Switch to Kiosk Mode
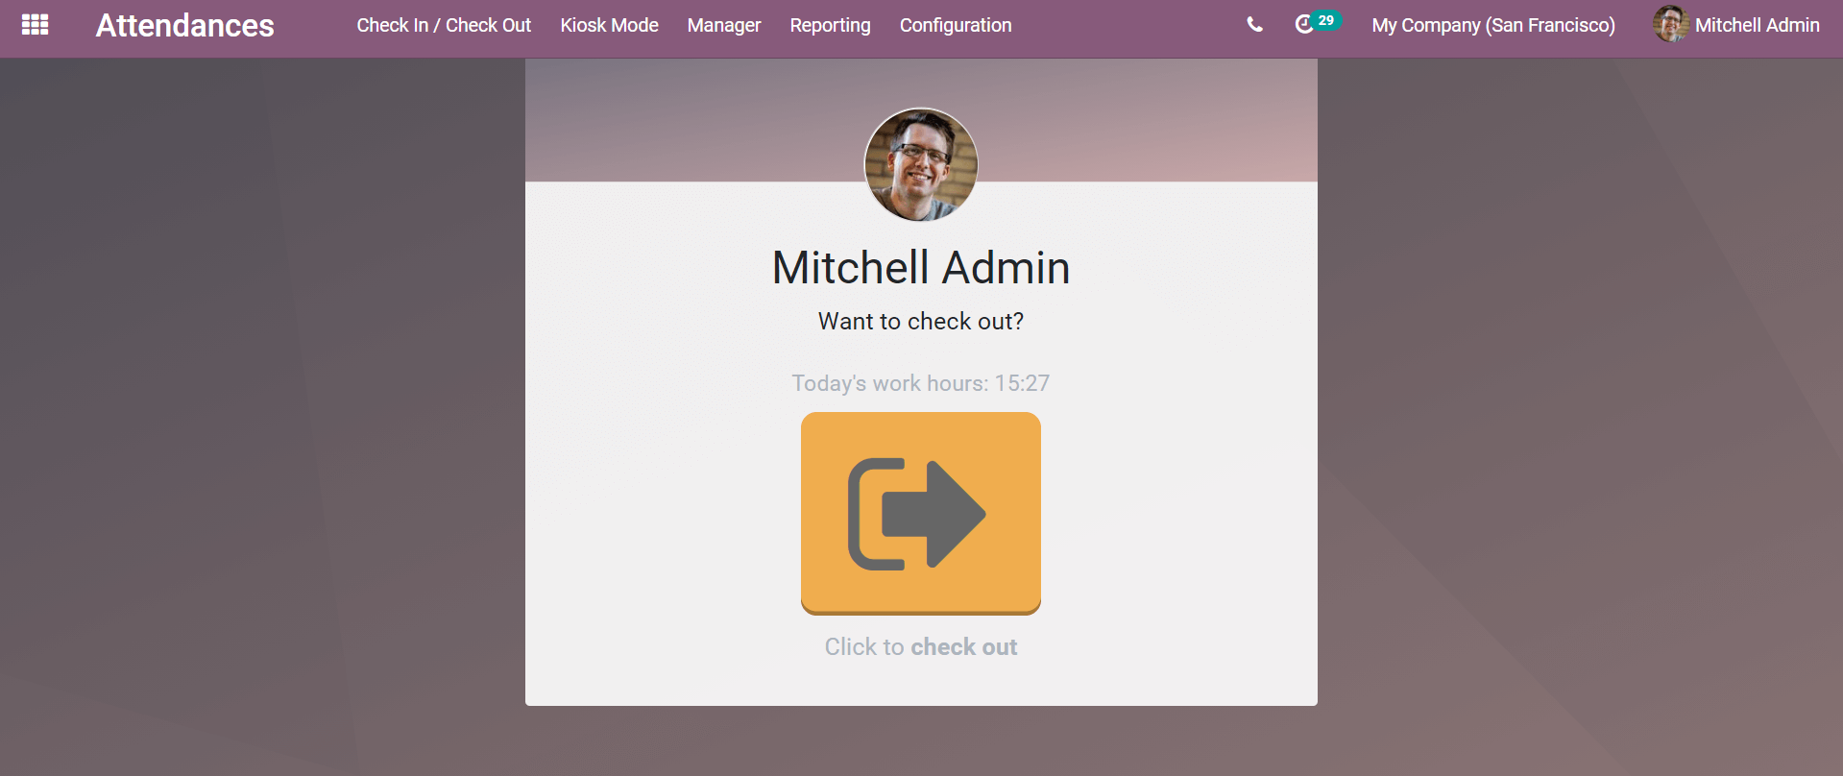Viewport: 1843px width, 776px height. click(x=609, y=25)
